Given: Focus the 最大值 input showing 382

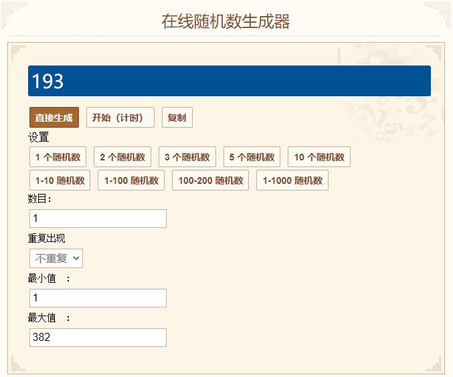Looking at the screenshot, I should tap(98, 337).
